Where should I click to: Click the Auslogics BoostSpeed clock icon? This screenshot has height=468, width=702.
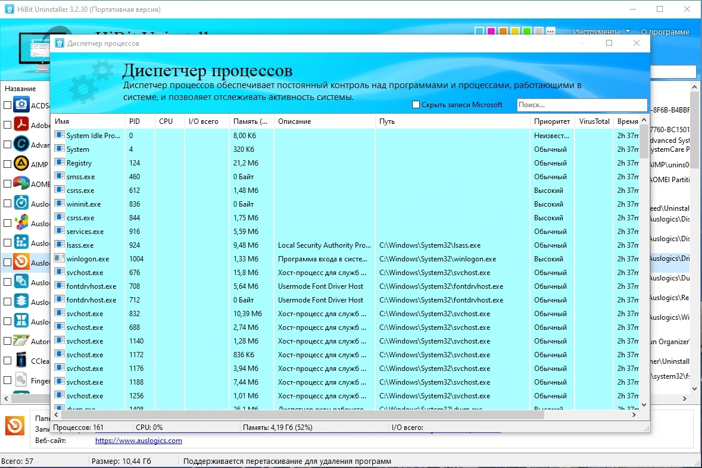pos(21,203)
